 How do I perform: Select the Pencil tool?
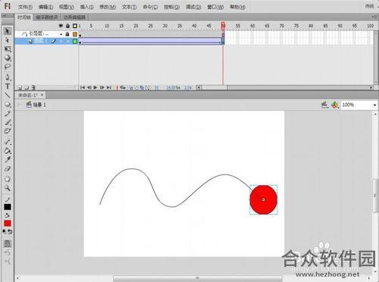point(8,113)
